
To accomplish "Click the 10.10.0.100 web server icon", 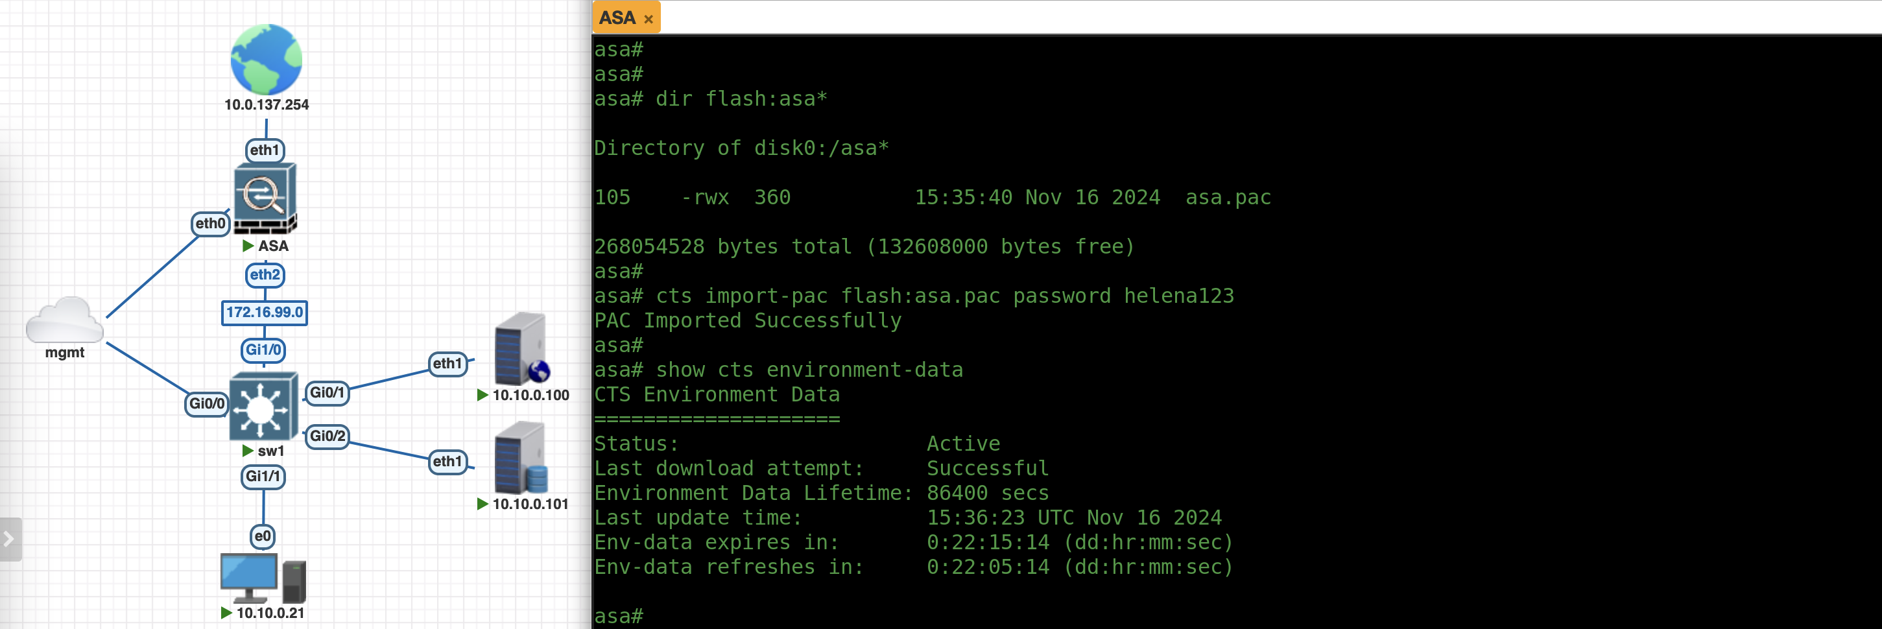I will click(x=521, y=350).
